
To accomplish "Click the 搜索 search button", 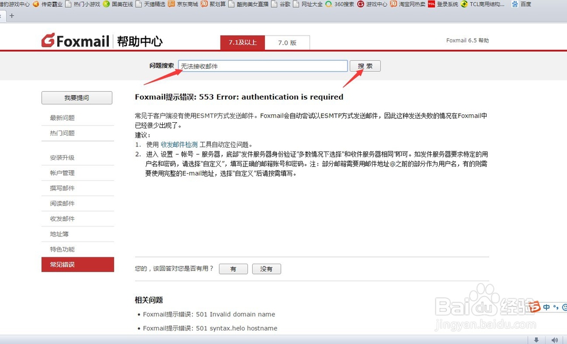I will point(365,66).
